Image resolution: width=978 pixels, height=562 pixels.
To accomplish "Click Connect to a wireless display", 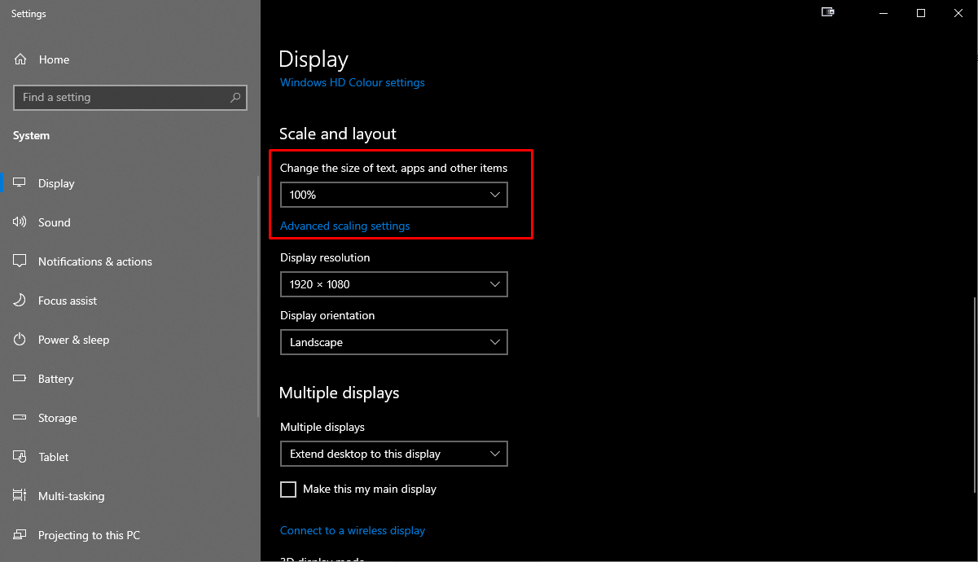I will [x=353, y=530].
